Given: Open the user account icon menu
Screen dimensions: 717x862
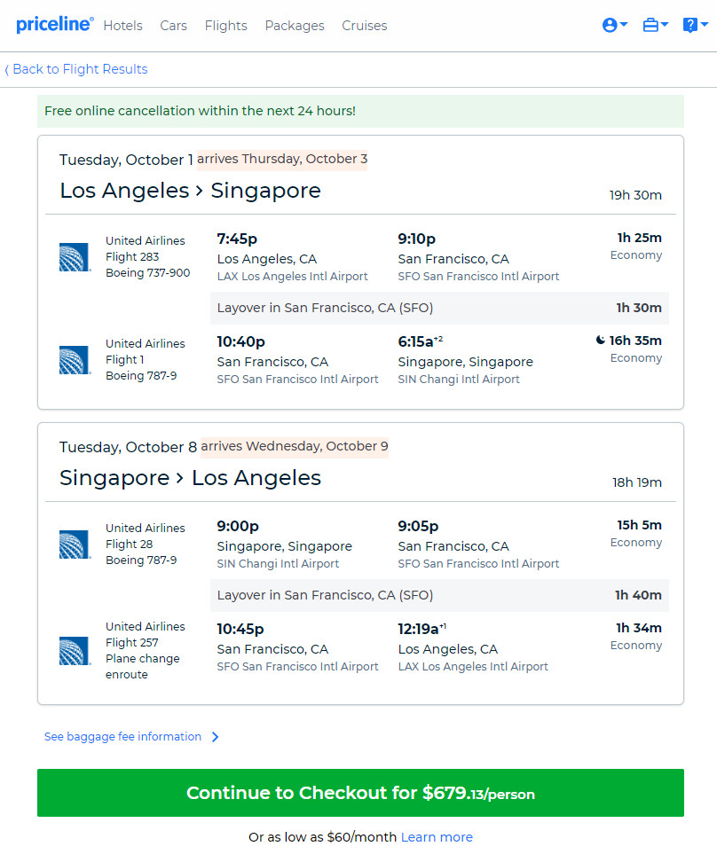Looking at the screenshot, I should click(x=615, y=25).
